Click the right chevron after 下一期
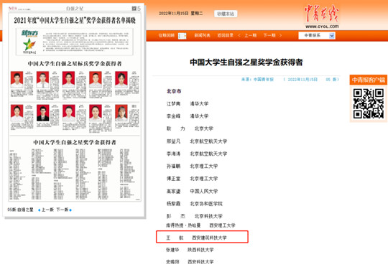This screenshot has height=267, width=388. (x=280, y=36)
